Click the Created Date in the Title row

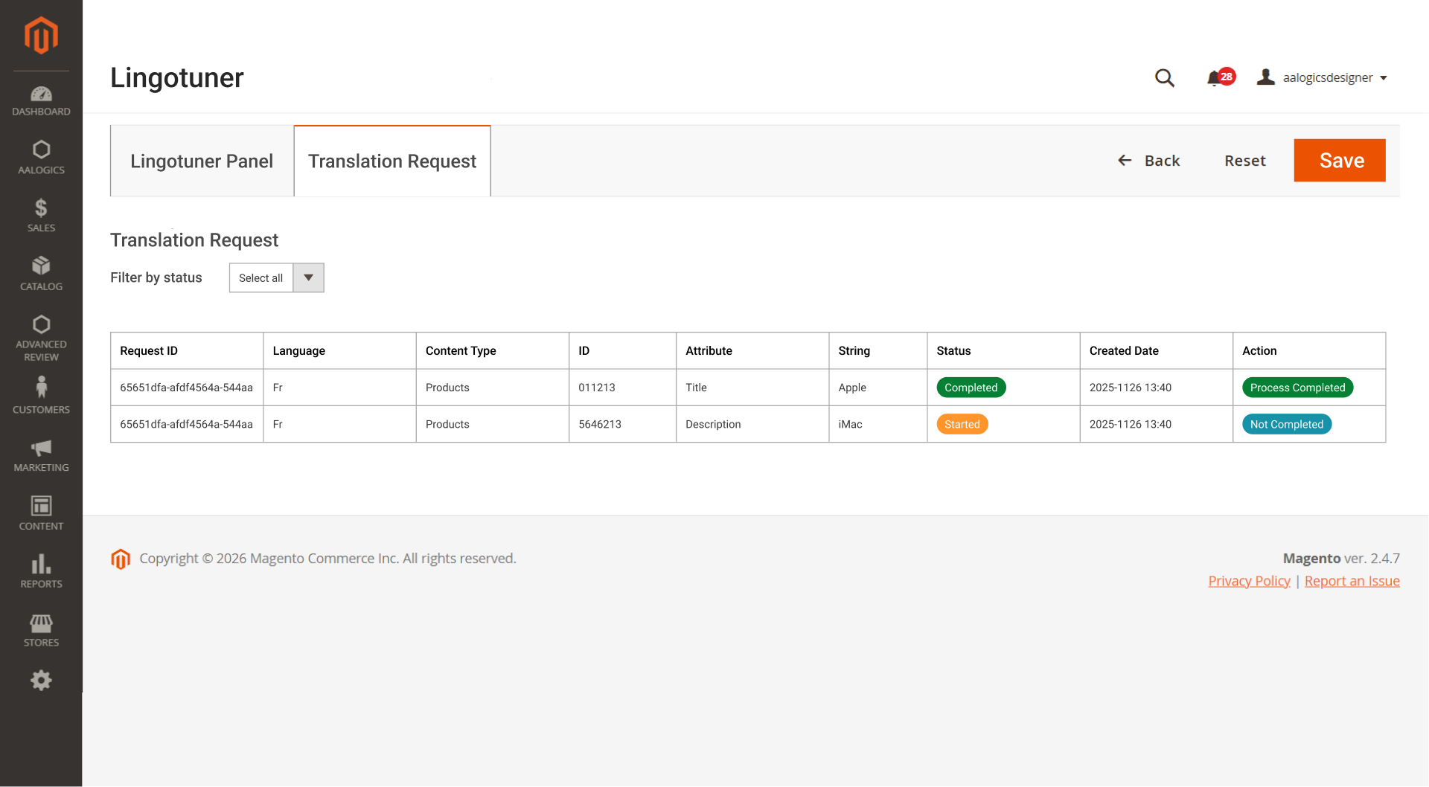(1131, 388)
